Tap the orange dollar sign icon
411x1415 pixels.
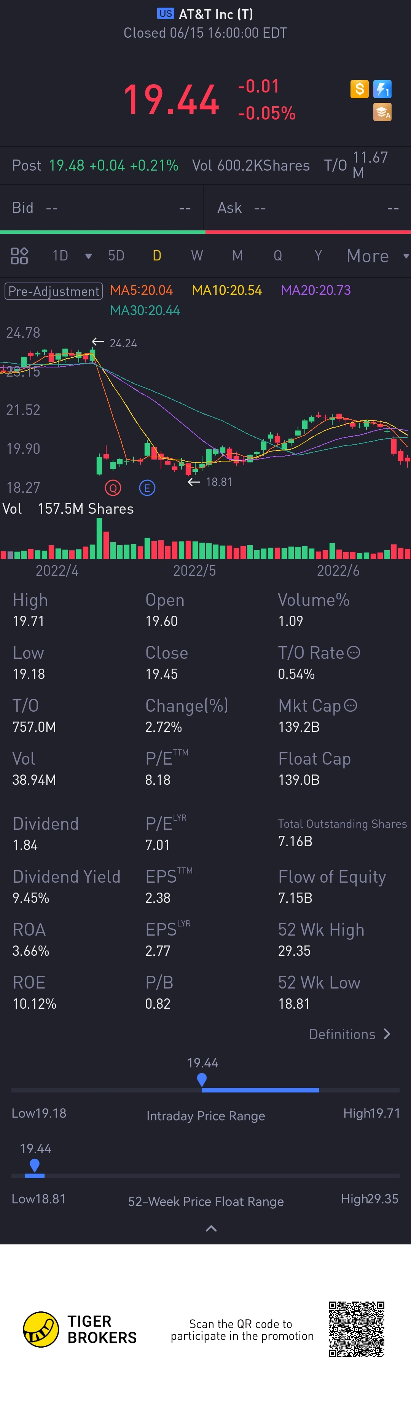click(359, 89)
